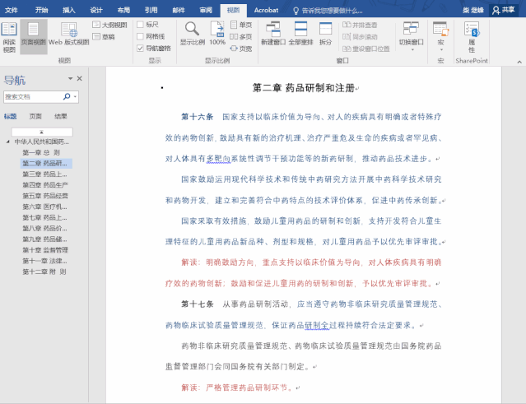Open the 宏 macros dropdown
This screenshot has width=526, height=404.
[441, 39]
